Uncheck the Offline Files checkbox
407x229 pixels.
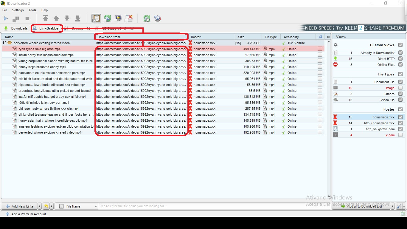point(400,64)
